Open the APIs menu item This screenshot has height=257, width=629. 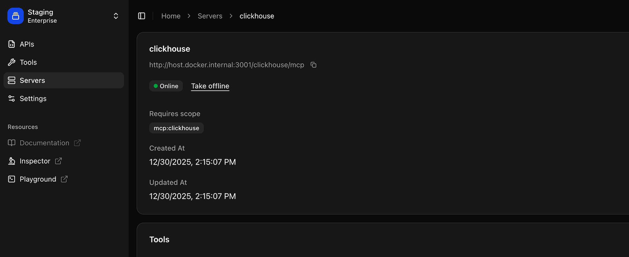pyautogui.click(x=27, y=44)
